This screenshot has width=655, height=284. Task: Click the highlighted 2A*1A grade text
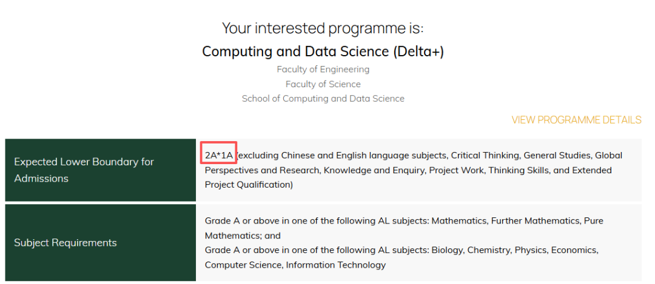219,156
